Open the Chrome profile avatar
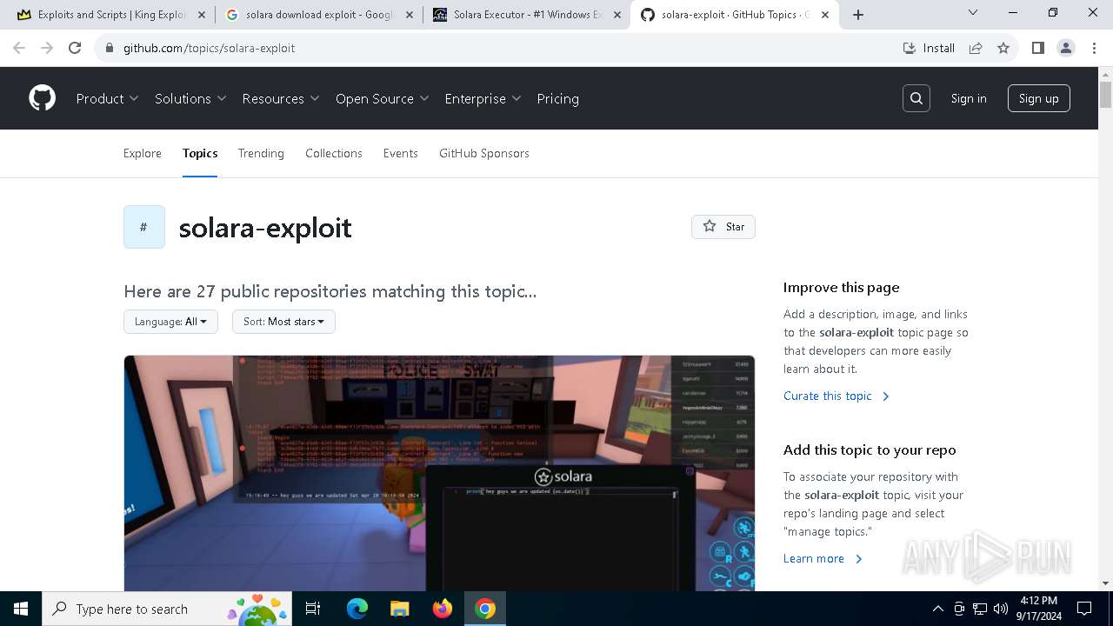This screenshot has width=1113, height=626. [x=1066, y=48]
